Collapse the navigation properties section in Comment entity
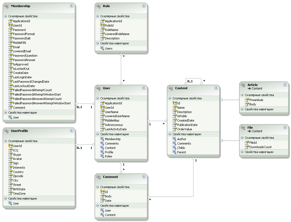 click(98, 206)
